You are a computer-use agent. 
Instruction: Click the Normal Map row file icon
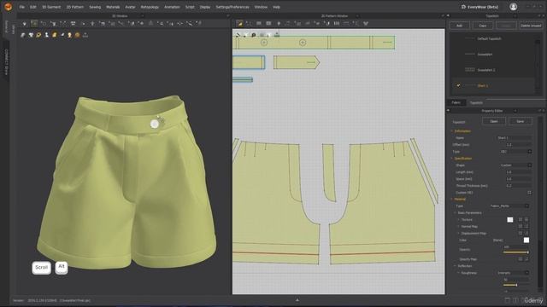(521, 226)
